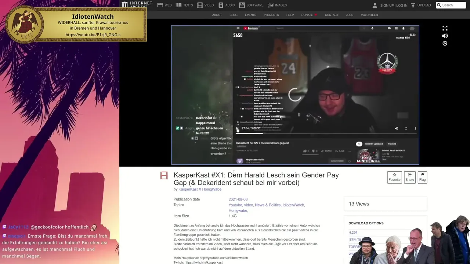The width and height of the screenshot is (470, 264).
Task: Open the clock icon beside the player
Action: tap(445, 43)
